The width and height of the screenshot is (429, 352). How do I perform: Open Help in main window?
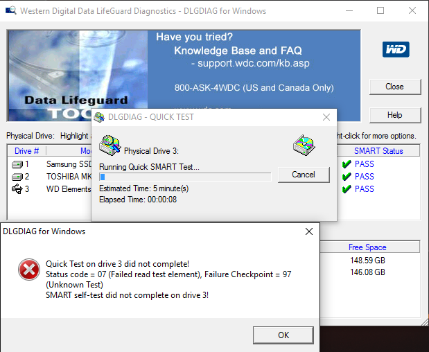tap(394, 115)
